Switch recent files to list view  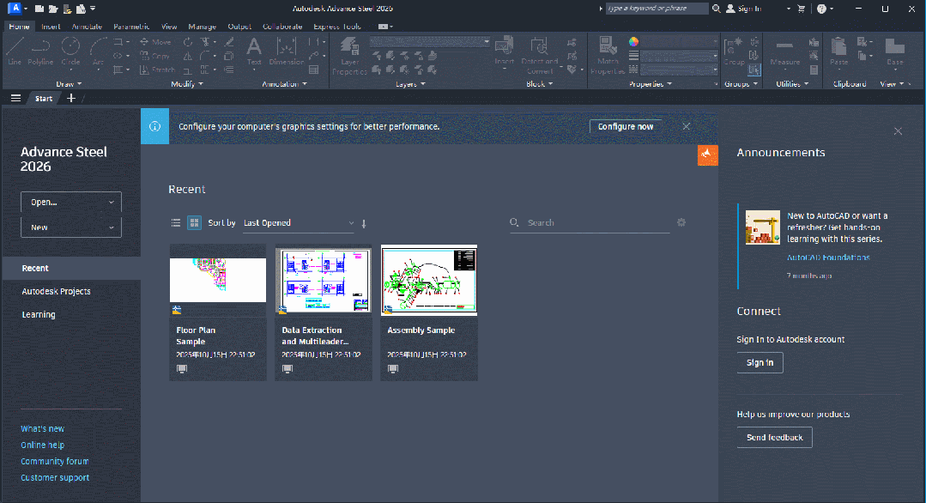[176, 222]
